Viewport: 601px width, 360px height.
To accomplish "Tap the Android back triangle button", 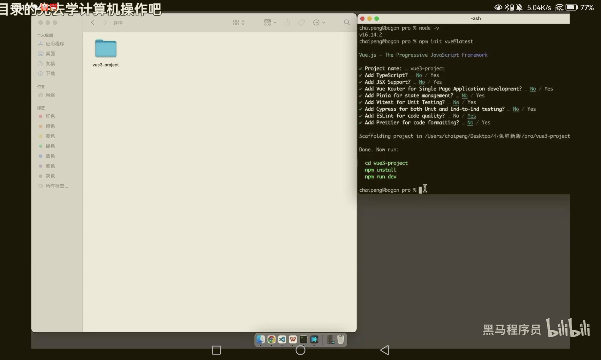I will pos(385,350).
